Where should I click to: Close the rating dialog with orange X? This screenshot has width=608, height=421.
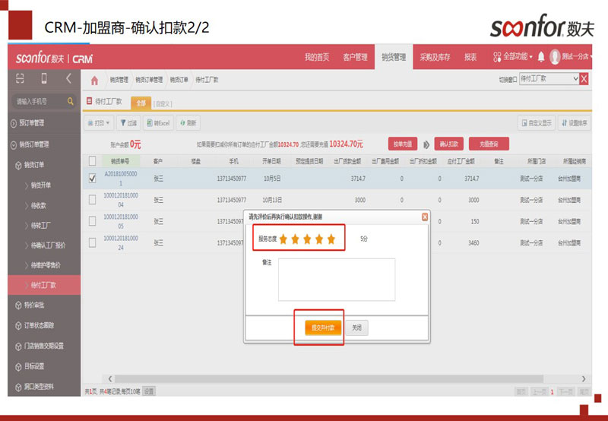(425, 217)
